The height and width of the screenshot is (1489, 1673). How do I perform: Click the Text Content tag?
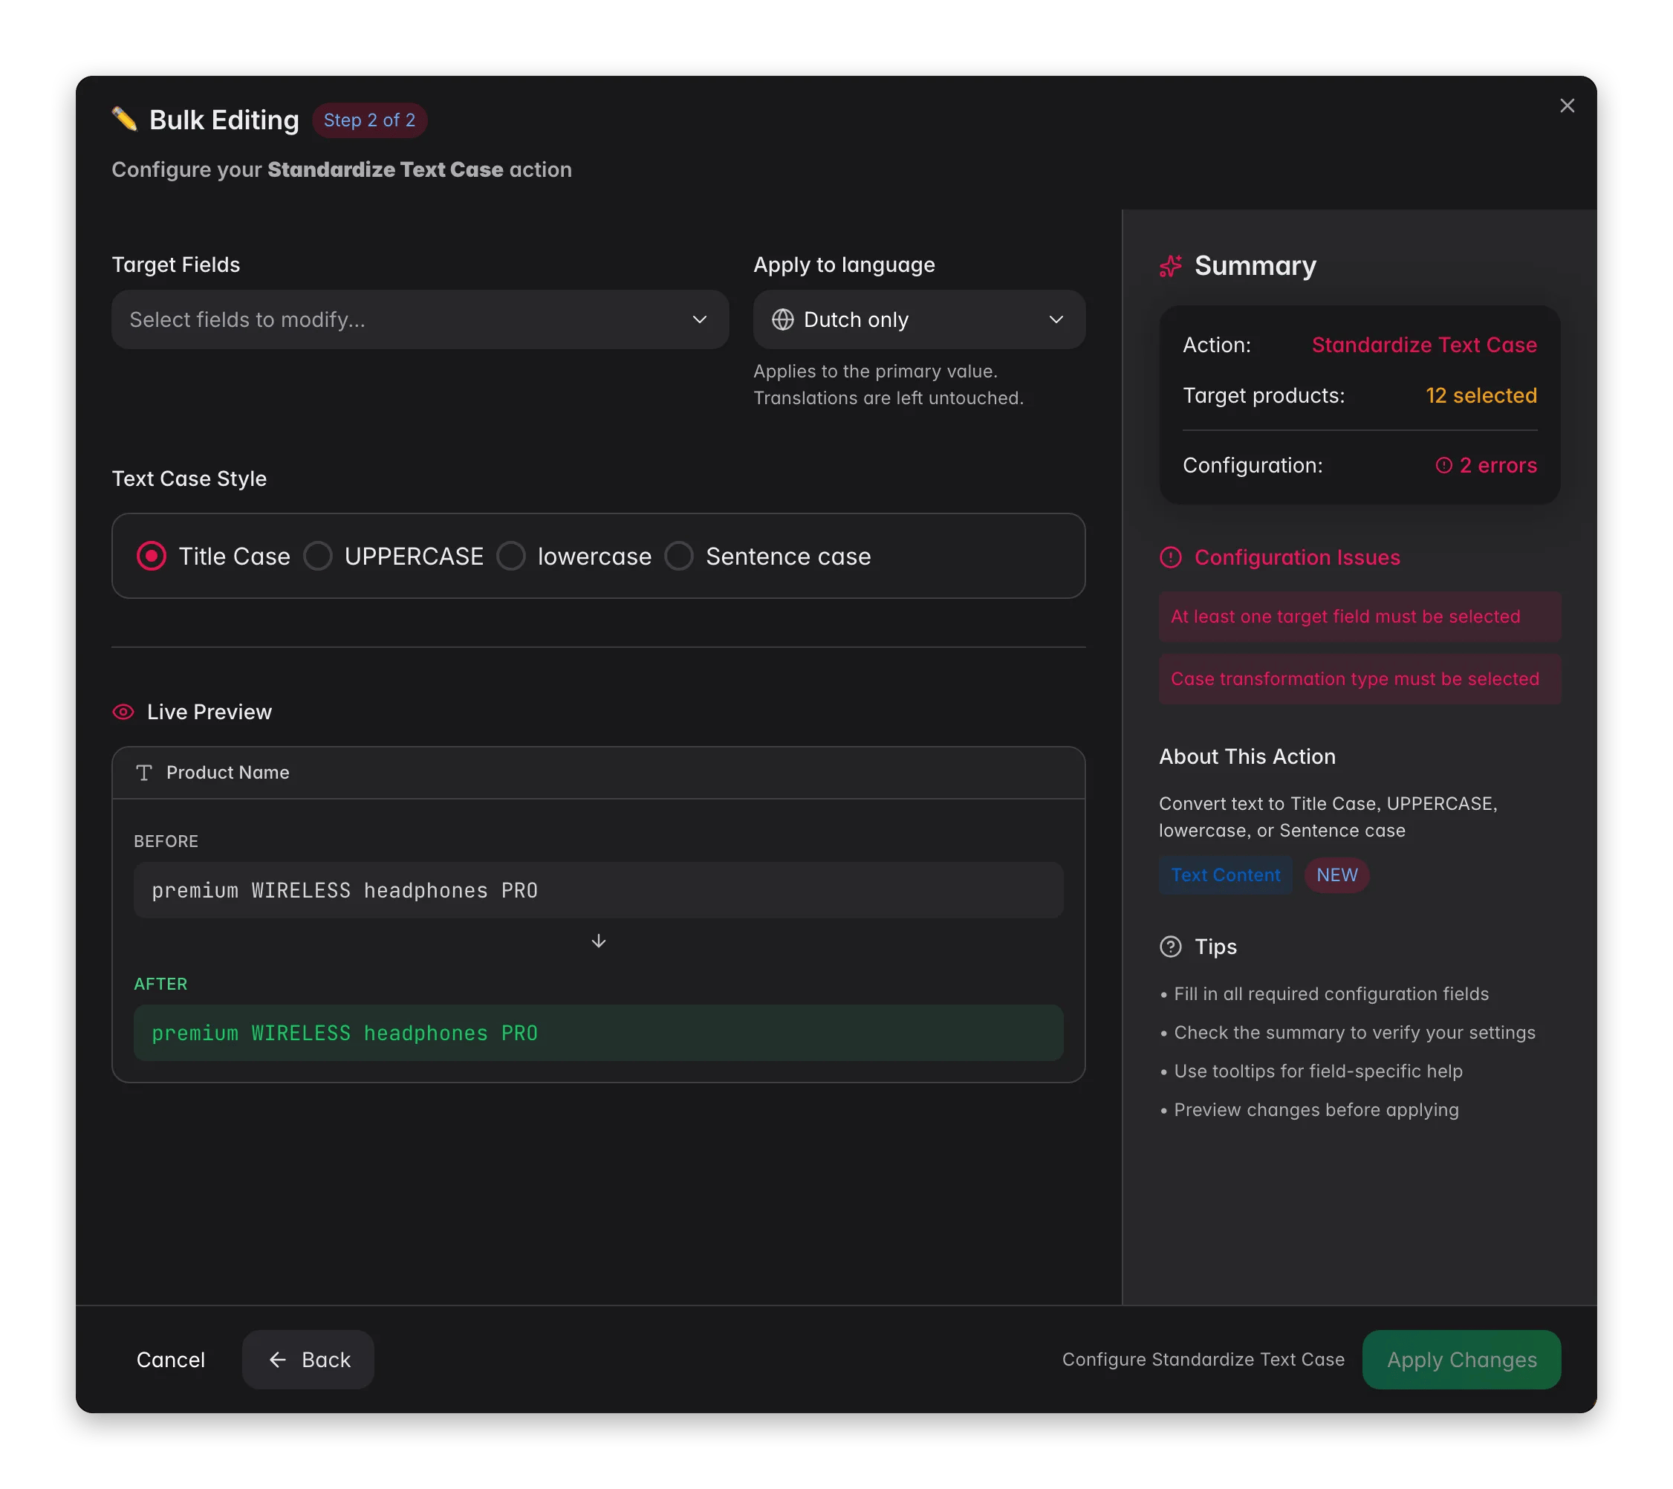click(1225, 875)
